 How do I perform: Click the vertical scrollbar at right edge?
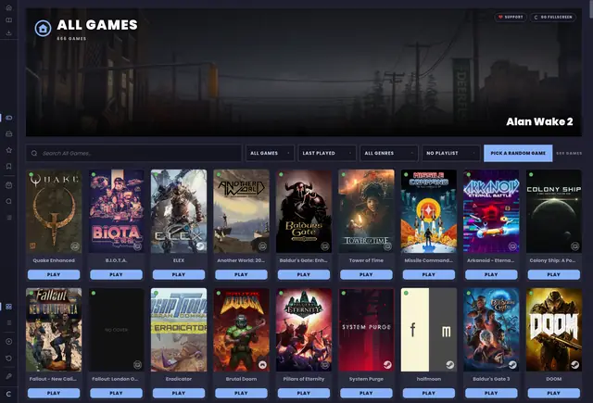tap(591, 9)
